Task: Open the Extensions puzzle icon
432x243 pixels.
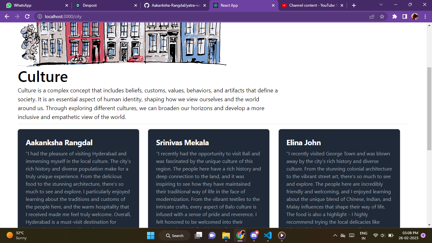Action: click(x=395, y=16)
